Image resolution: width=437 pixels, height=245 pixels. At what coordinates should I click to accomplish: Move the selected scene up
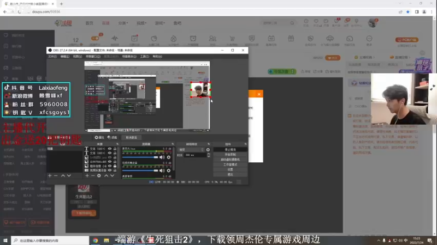(63, 175)
